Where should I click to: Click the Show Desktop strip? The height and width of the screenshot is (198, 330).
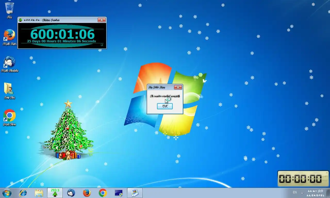(328, 193)
